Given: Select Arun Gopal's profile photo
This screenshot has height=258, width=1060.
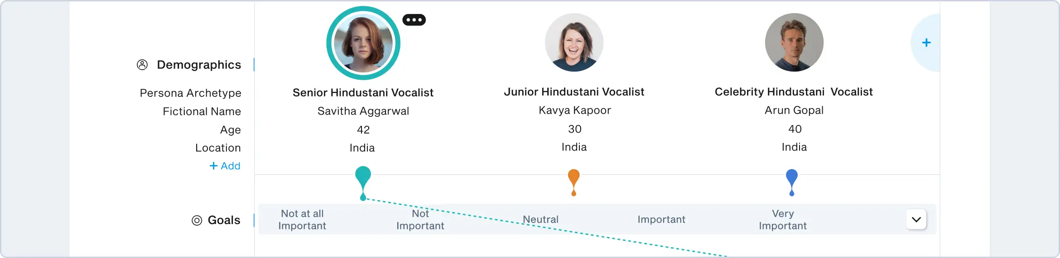Looking at the screenshot, I should click(794, 43).
